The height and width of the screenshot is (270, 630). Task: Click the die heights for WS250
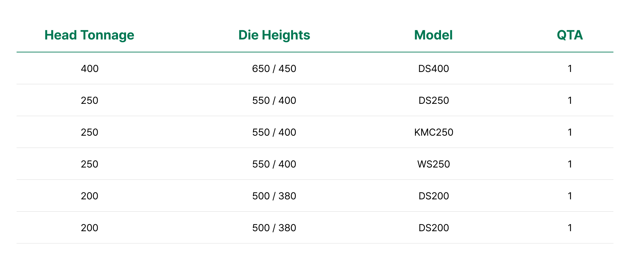pos(274,164)
